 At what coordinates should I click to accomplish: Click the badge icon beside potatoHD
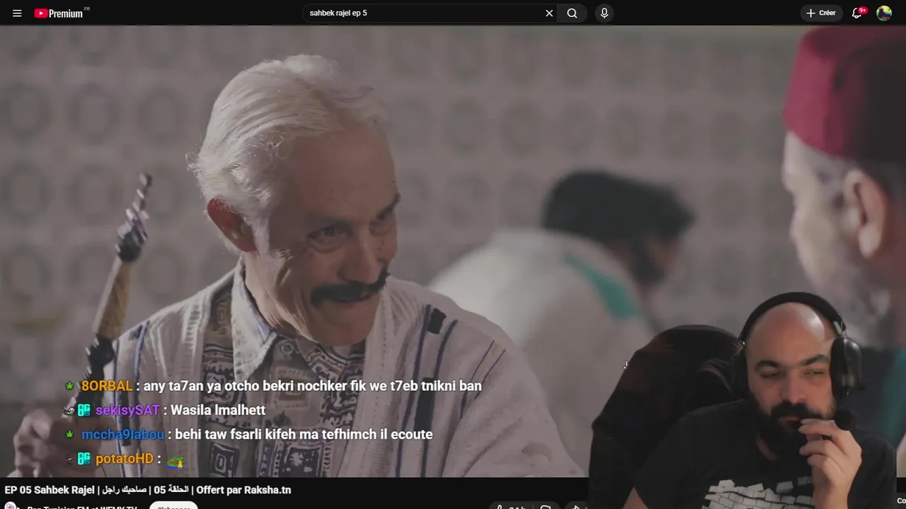84,459
